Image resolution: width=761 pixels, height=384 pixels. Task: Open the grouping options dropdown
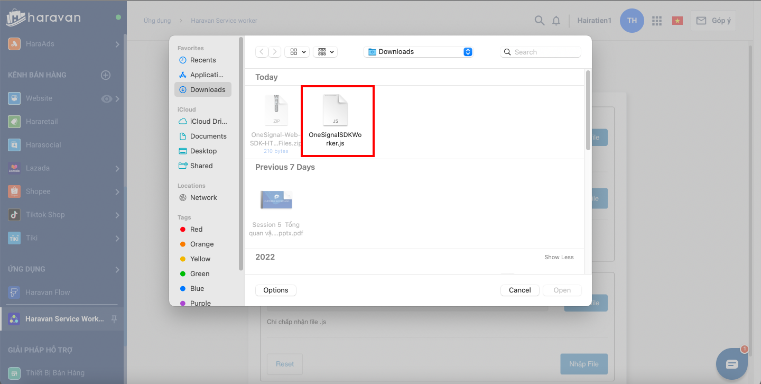[326, 52]
